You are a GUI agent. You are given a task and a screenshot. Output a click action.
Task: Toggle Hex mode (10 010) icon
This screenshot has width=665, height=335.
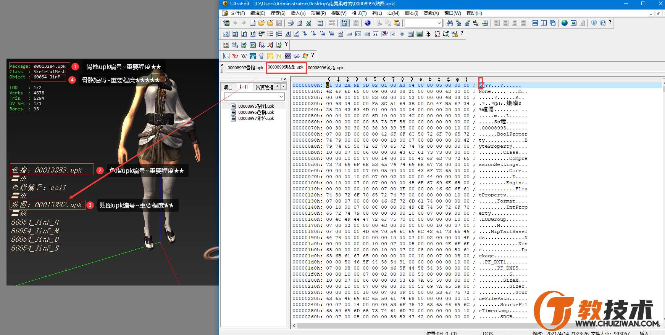344,23
